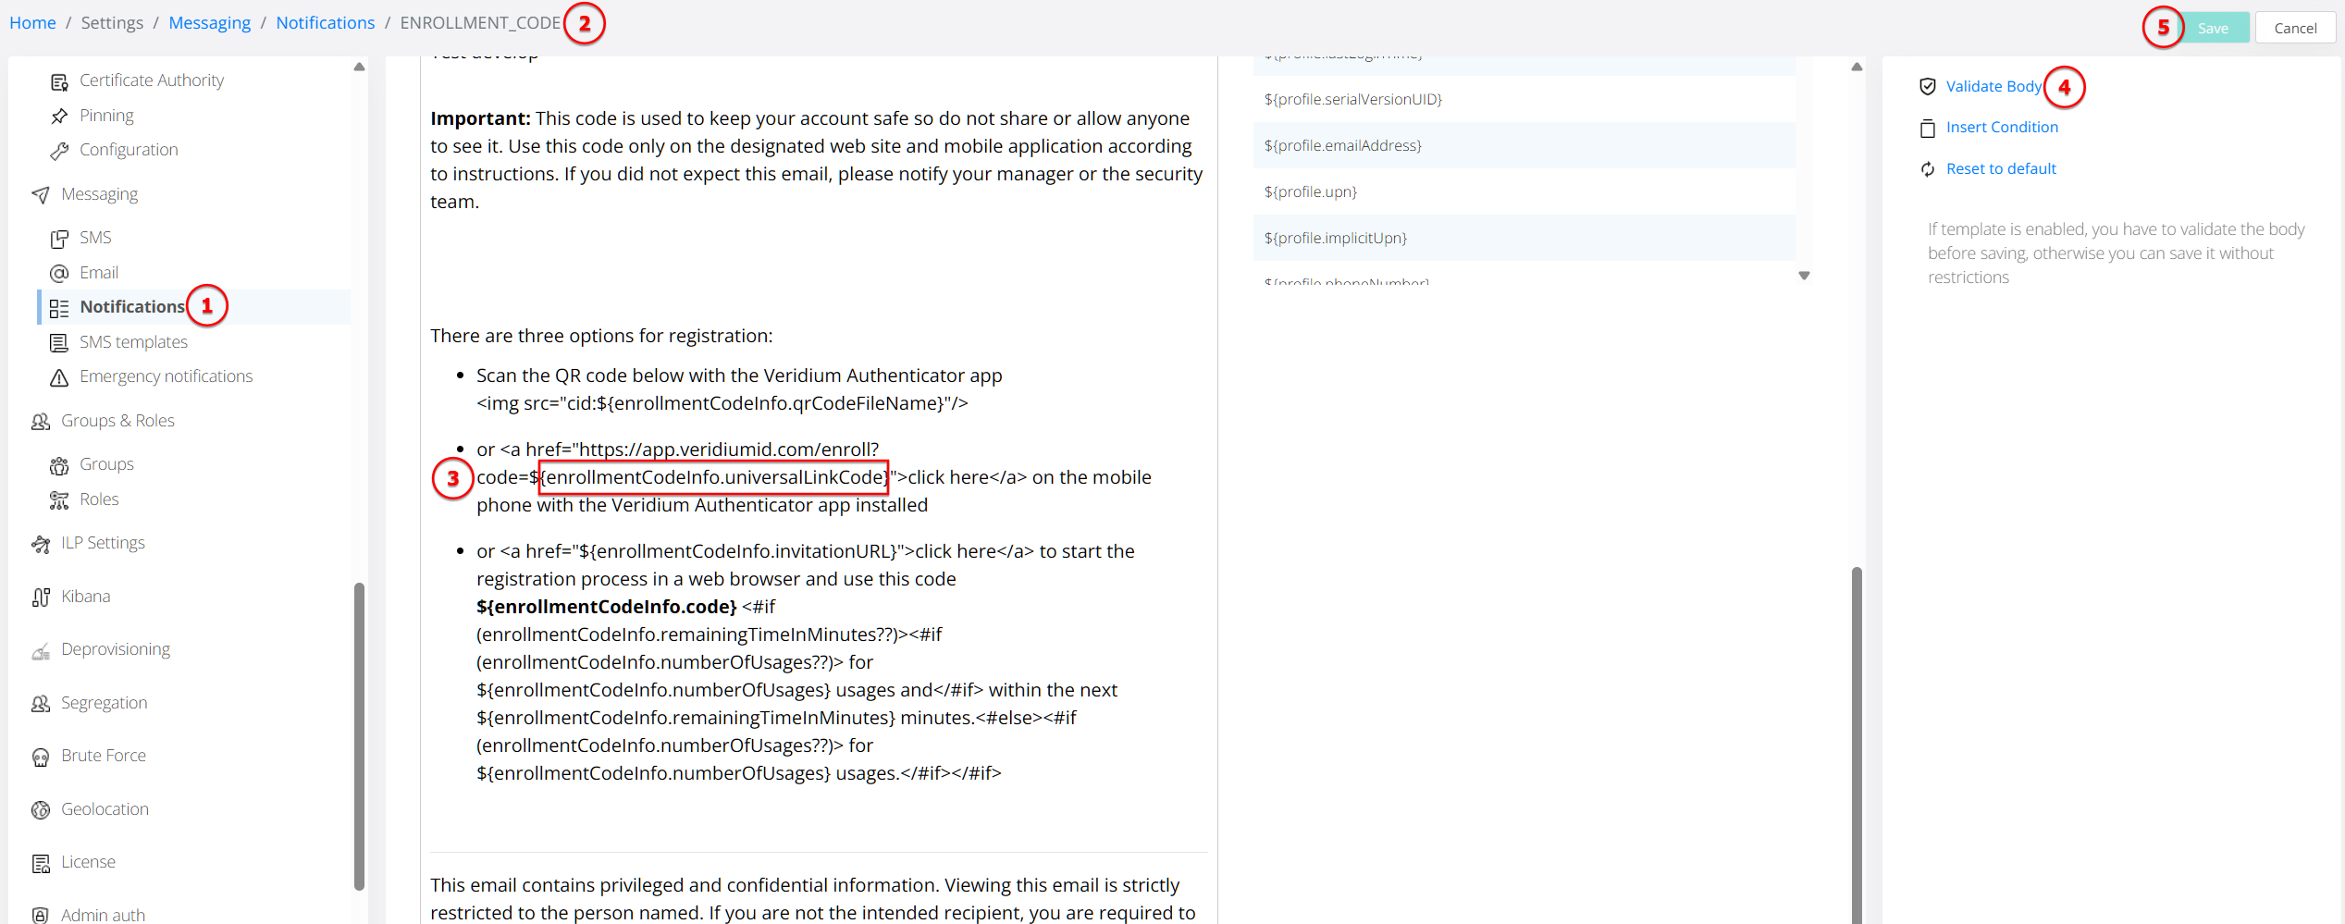Click the Email at-sign icon
The width and height of the screenshot is (2345, 924).
tap(59, 273)
